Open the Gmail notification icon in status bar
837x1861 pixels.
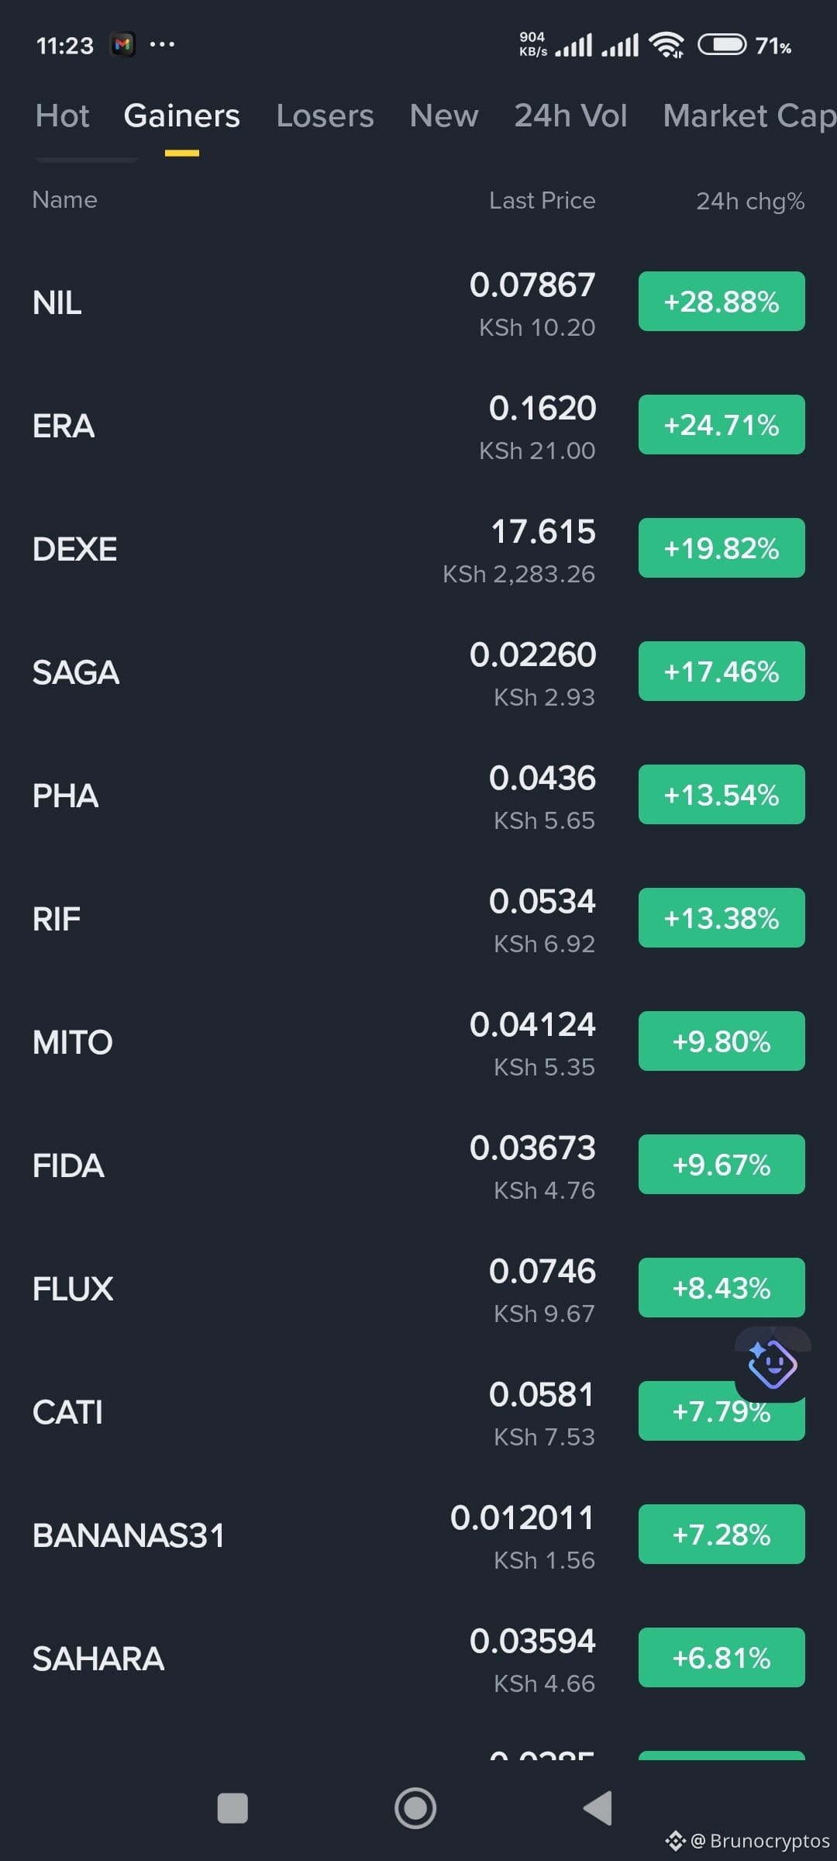click(122, 45)
